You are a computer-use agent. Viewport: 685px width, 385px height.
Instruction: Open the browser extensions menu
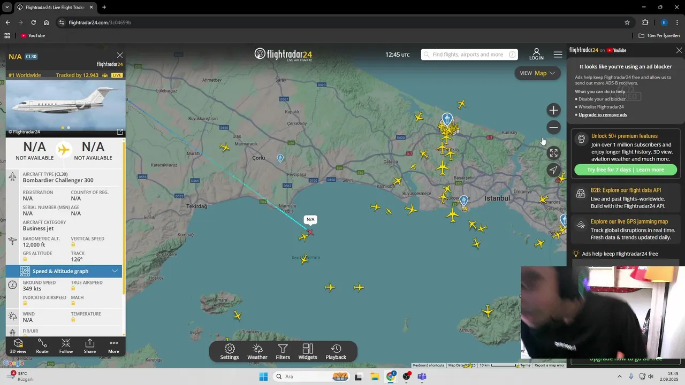[645, 22]
